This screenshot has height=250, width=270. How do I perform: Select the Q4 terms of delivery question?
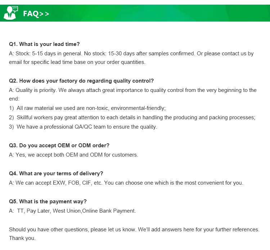[x=56, y=173]
